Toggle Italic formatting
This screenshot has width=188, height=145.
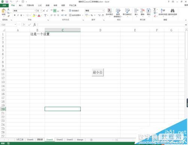(18, 15)
